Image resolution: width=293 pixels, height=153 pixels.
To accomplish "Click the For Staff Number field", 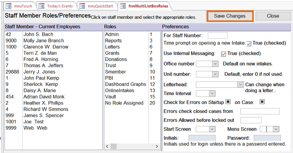I will click(217, 35).
